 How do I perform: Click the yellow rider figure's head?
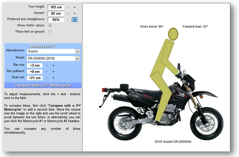point(173,34)
